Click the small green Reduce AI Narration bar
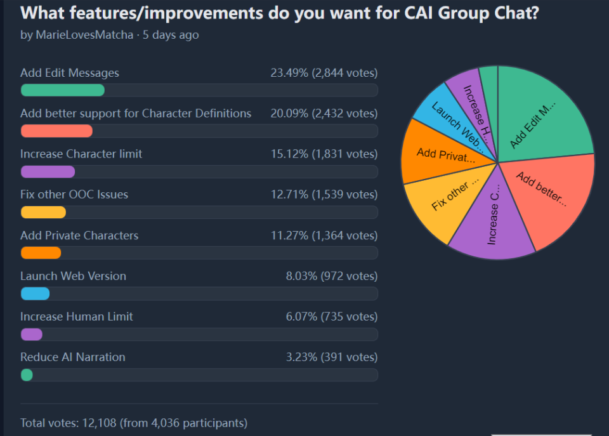609x436 pixels. [x=27, y=375]
